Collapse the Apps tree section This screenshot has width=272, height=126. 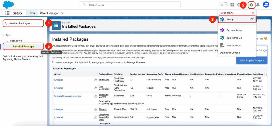pos(3,35)
